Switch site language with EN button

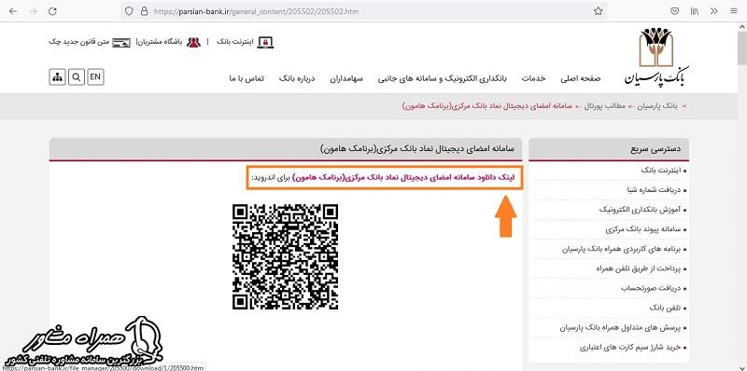coord(95,77)
